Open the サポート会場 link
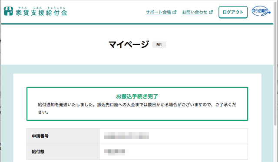Viewport: 278px width, 162px height. (158, 12)
